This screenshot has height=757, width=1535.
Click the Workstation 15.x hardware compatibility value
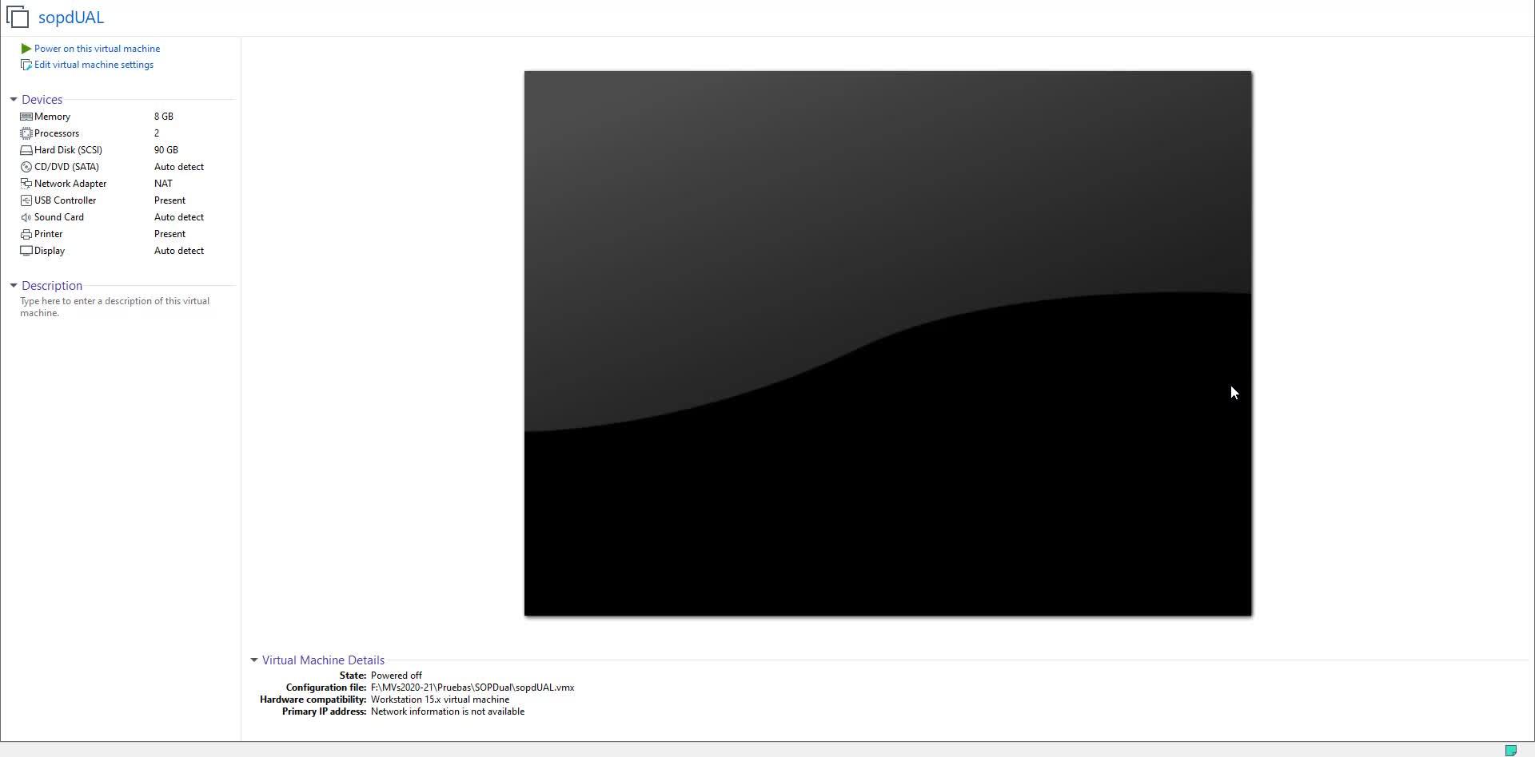pyautogui.click(x=440, y=700)
